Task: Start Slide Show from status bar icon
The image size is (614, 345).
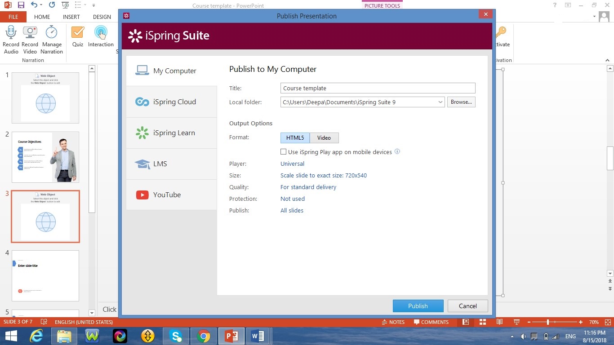Action: pyautogui.click(x=516, y=322)
